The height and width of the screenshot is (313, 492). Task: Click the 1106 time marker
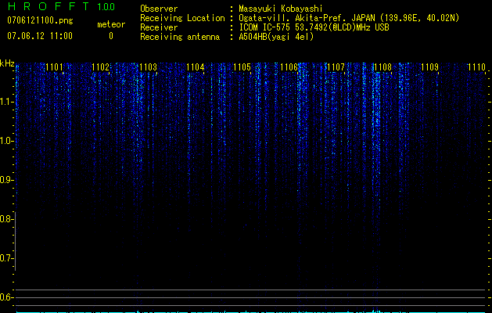tap(289, 67)
